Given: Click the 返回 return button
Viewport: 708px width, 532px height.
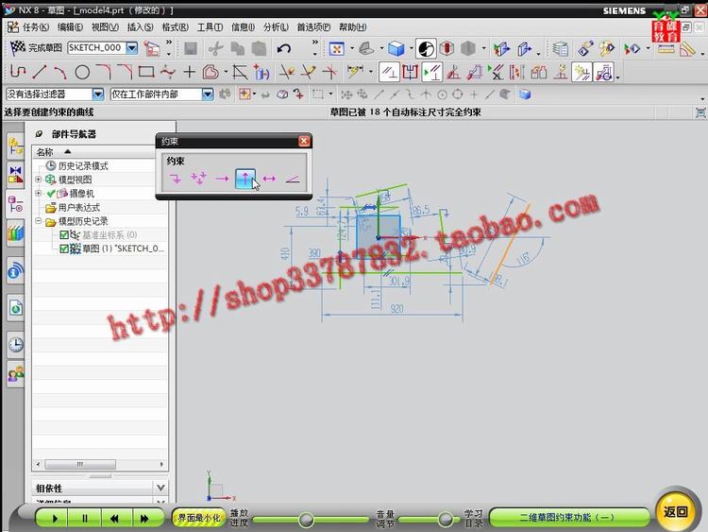Looking at the screenshot, I should [x=676, y=511].
